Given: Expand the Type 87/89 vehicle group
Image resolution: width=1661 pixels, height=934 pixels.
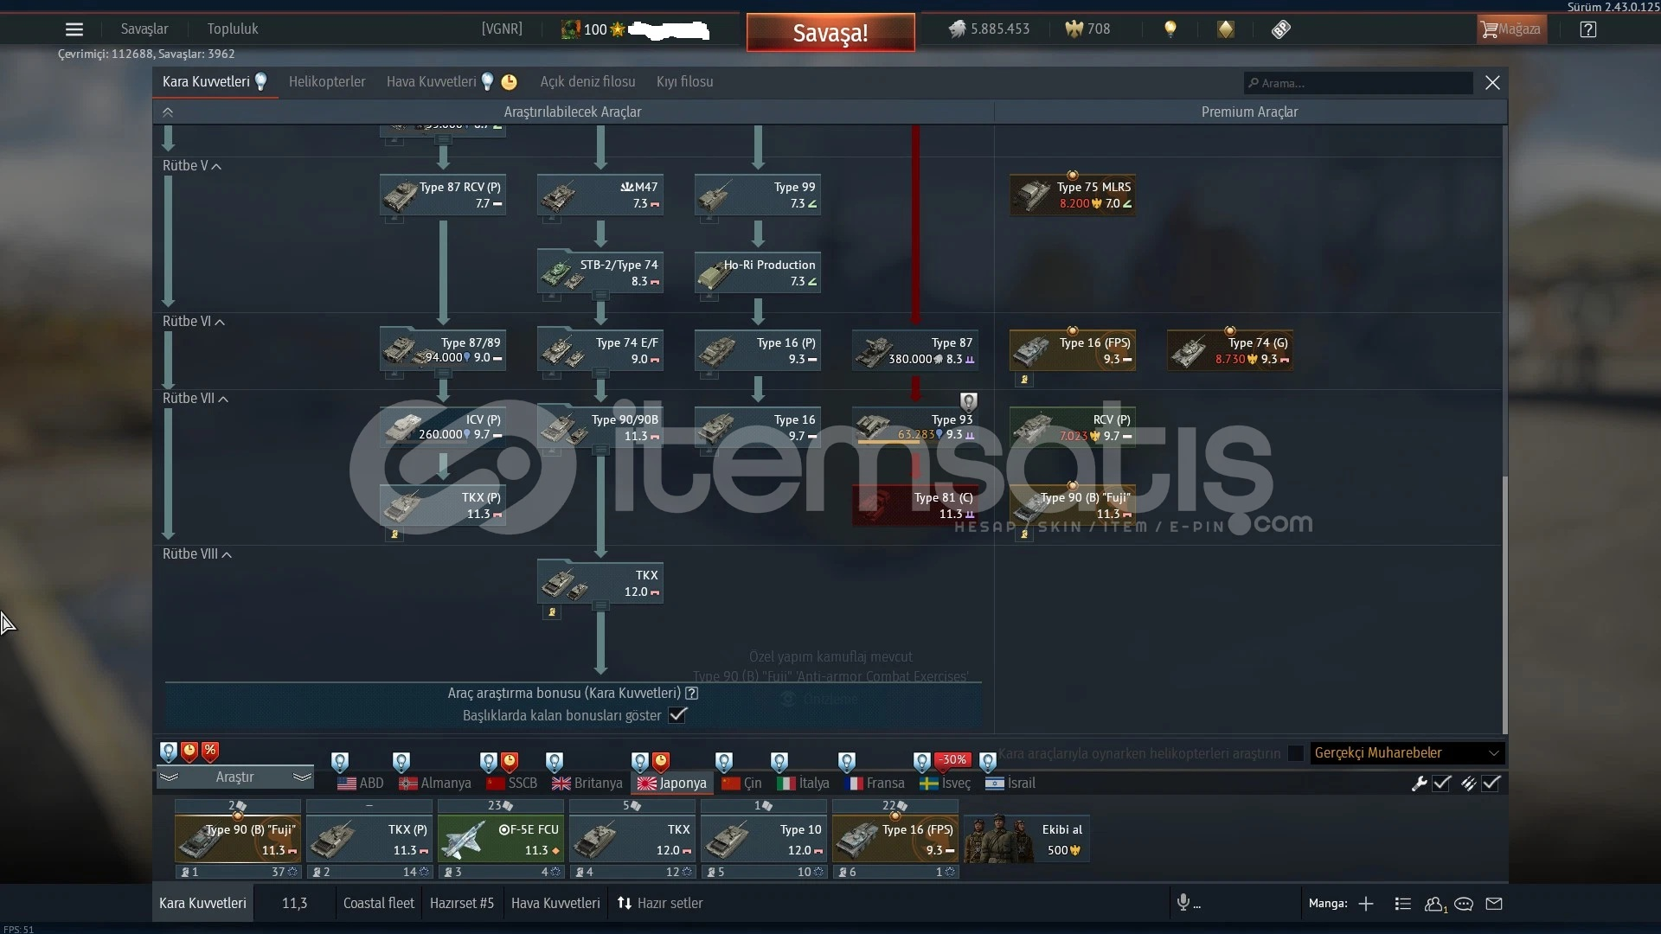Looking at the screenshot, I should [443, 374].
